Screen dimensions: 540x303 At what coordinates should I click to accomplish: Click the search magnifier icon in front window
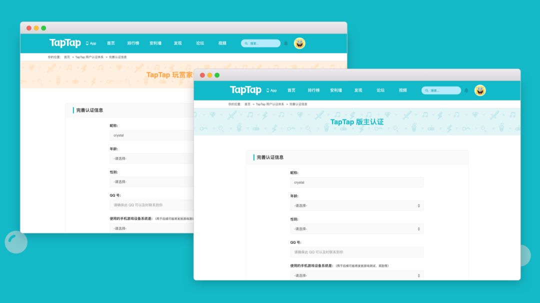click(426, 90)
